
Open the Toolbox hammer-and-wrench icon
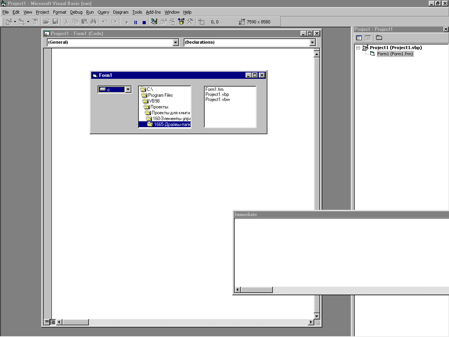pos(190,21)
